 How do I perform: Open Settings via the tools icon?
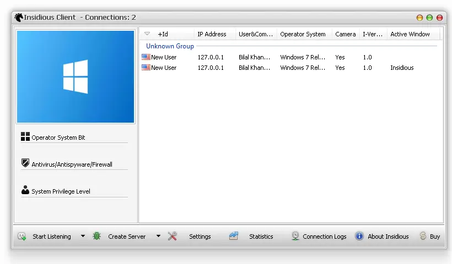(173, 237)
